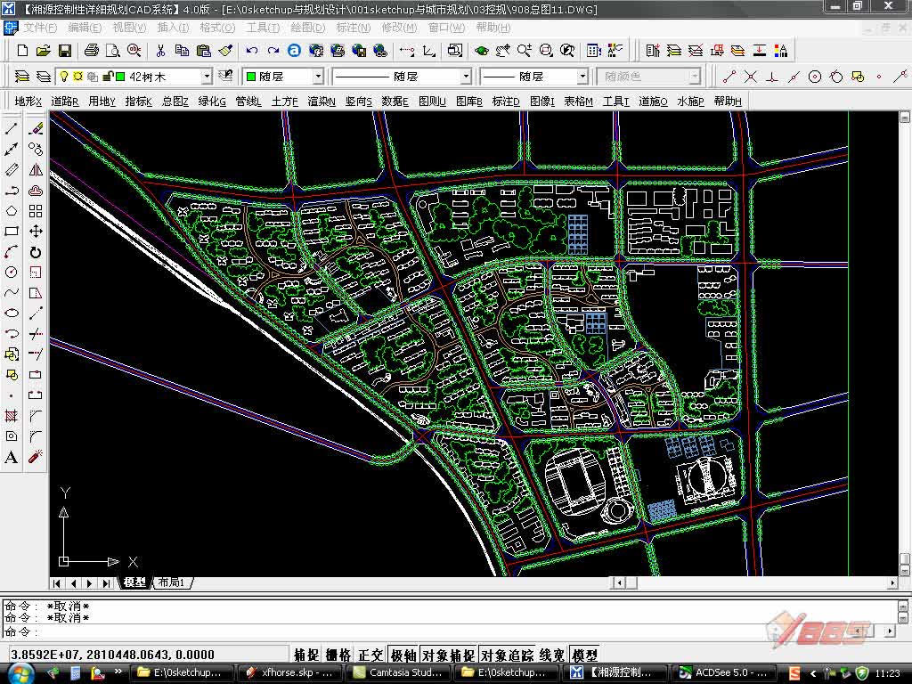
Task: Click the Print icon in toolbar
Action: tap(92, 51)
